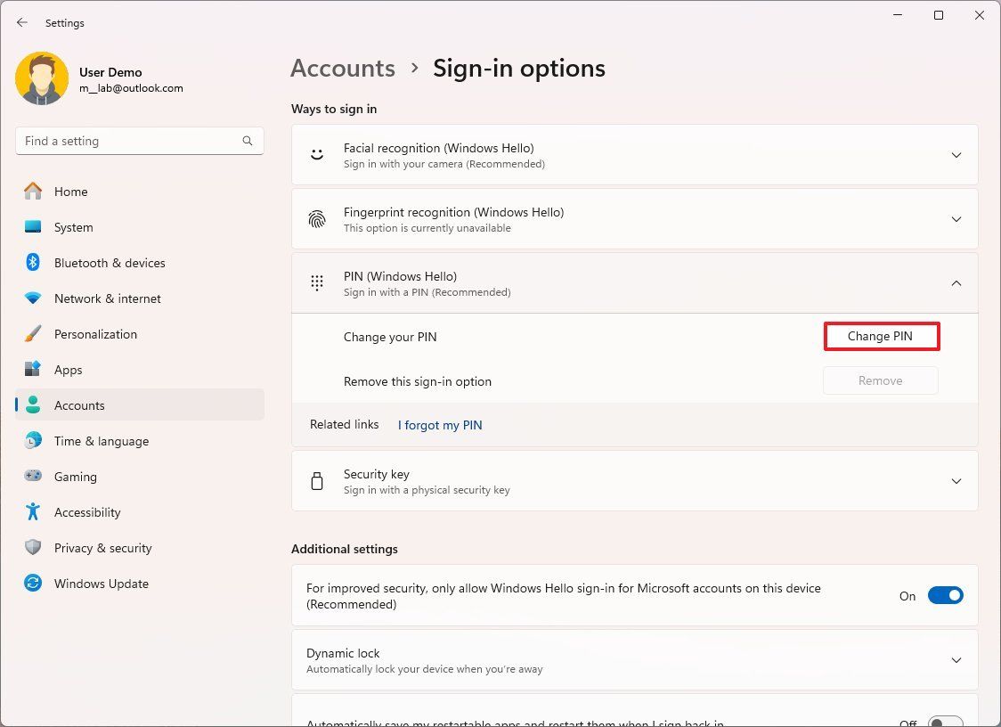
Task: Open the Dynamic lock section
Action: [x=956, y=660]
